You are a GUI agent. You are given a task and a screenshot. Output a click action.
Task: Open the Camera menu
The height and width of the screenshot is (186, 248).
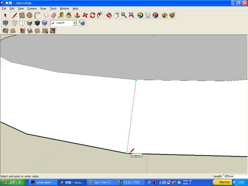coord(32,9)
